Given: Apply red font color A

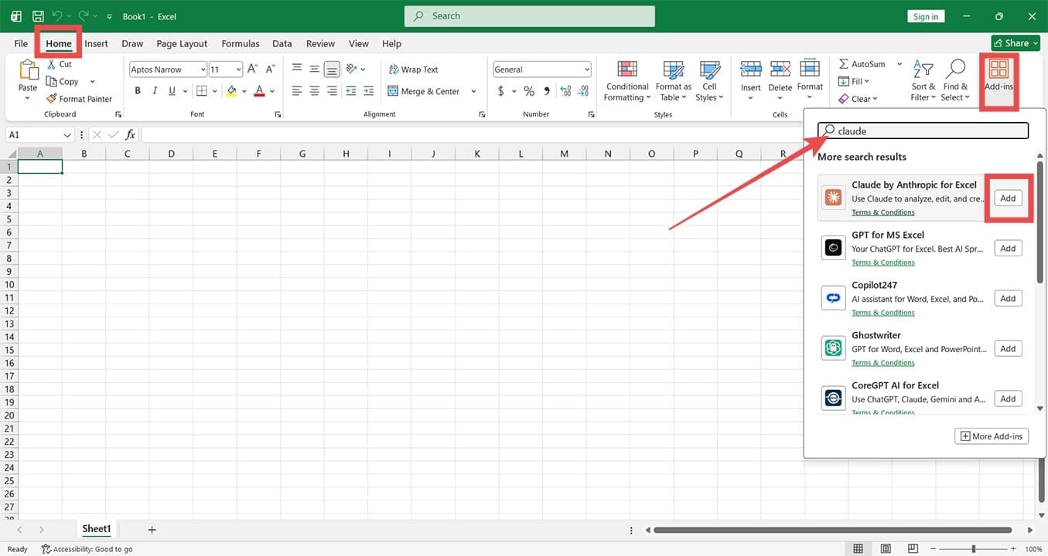Looking at the screenshot, I should coord(259,91).
